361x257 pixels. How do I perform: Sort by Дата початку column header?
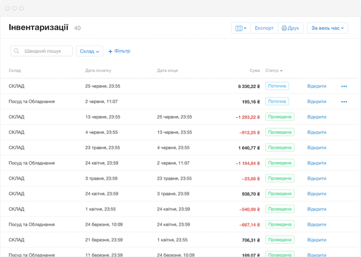pyautogui.click(x=98, y=71)
